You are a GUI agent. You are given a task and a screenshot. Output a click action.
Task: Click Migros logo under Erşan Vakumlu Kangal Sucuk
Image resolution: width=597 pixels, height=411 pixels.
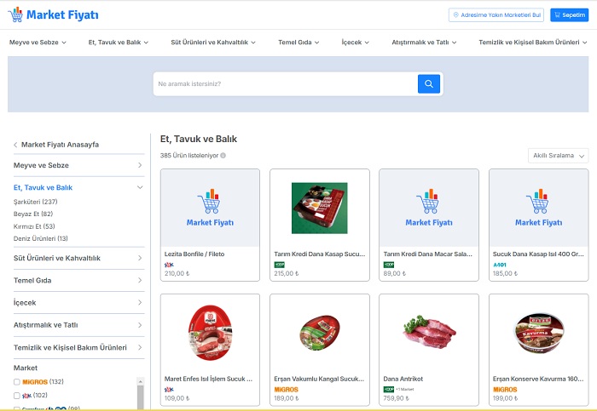(x=286, y=390)
